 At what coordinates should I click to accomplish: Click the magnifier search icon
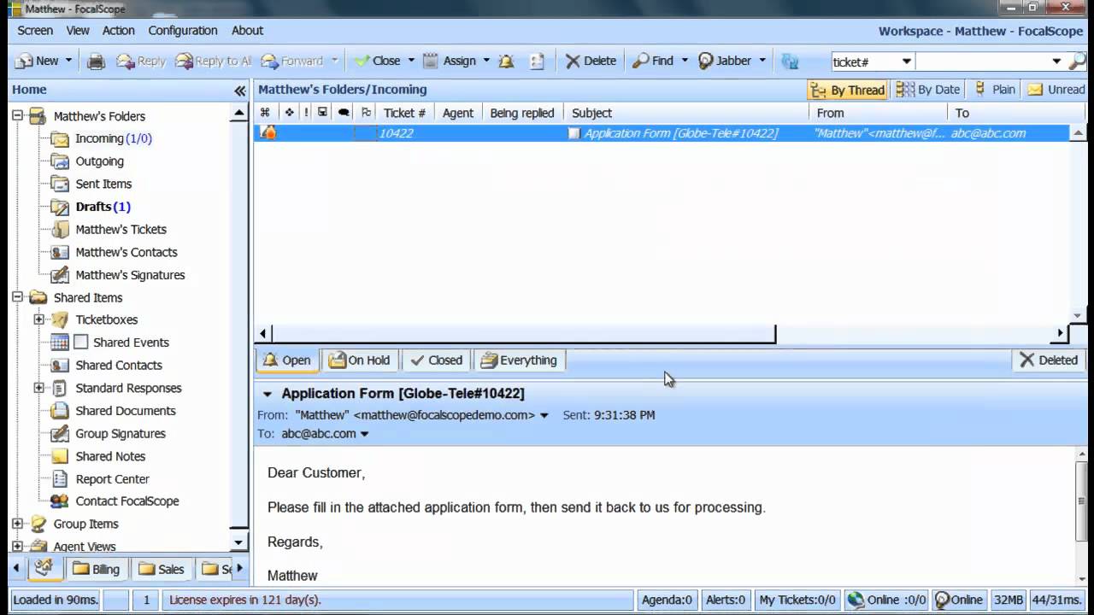tap(1079, 61)
